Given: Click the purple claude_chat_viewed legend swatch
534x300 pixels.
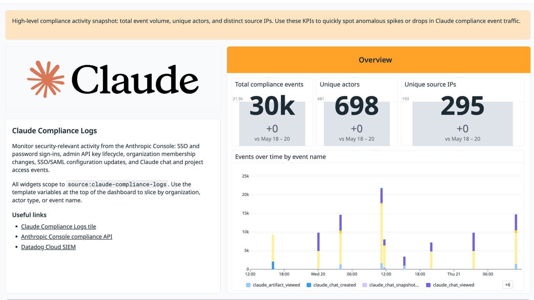Looking at the screenshot, I should pos(428,285).
